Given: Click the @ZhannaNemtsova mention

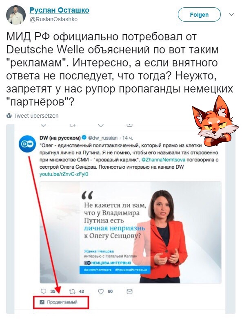Looking at the screenshot, I should tap(163, 160).
